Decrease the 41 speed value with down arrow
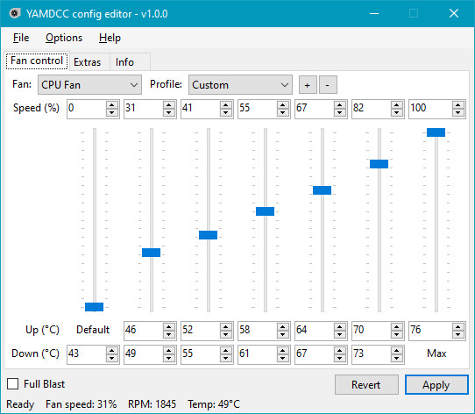 click(x=226, y=113)
